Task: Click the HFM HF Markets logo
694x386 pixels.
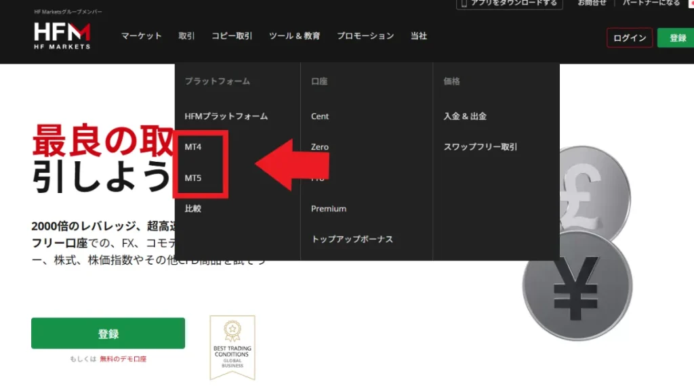Action: [x=62, y=35]
